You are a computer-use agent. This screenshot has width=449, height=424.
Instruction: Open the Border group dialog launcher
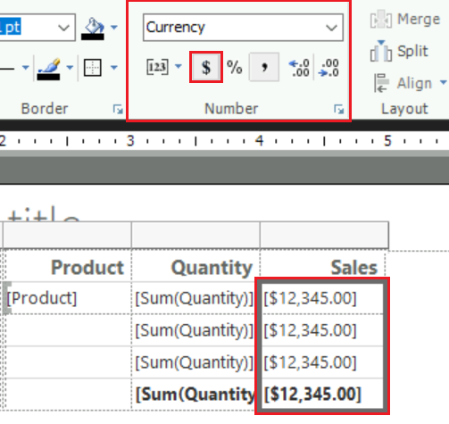tap(118, 109)
